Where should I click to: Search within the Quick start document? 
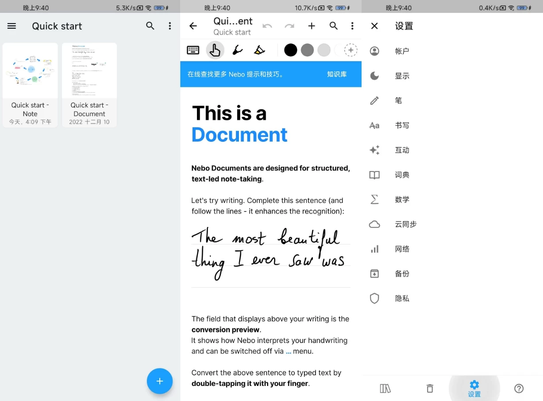(x=334, y=26)
